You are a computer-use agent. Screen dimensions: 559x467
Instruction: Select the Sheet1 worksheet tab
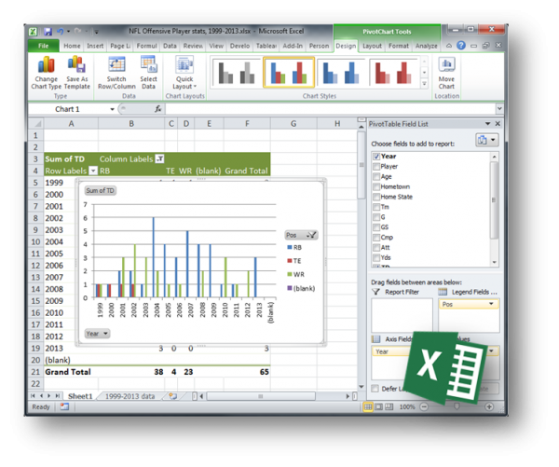pos(80,396)
